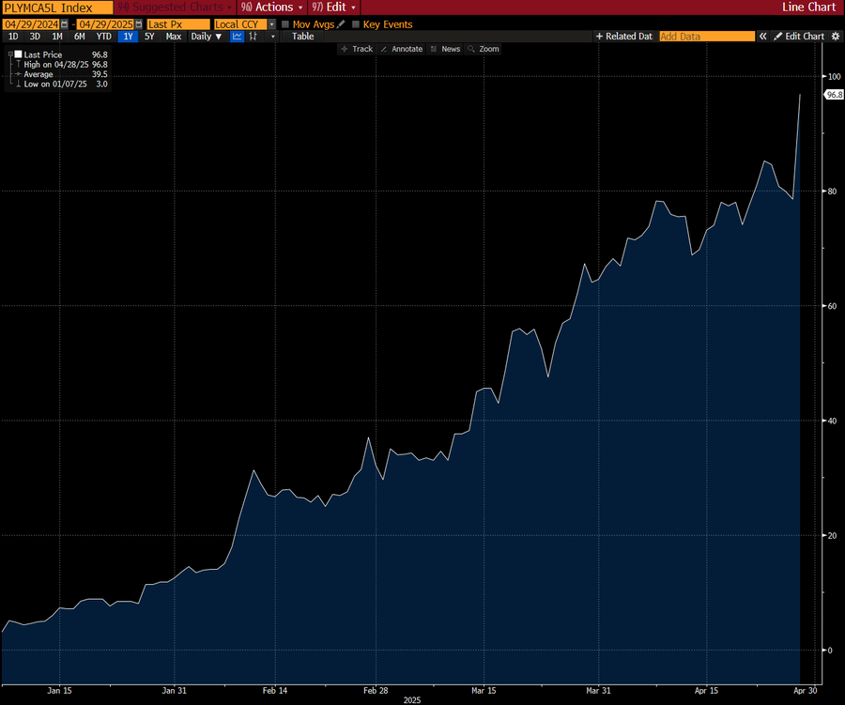This screenshot has height=705, width=845.
Task: Toggle the News overlay checkbox
Action: [434, 49]
